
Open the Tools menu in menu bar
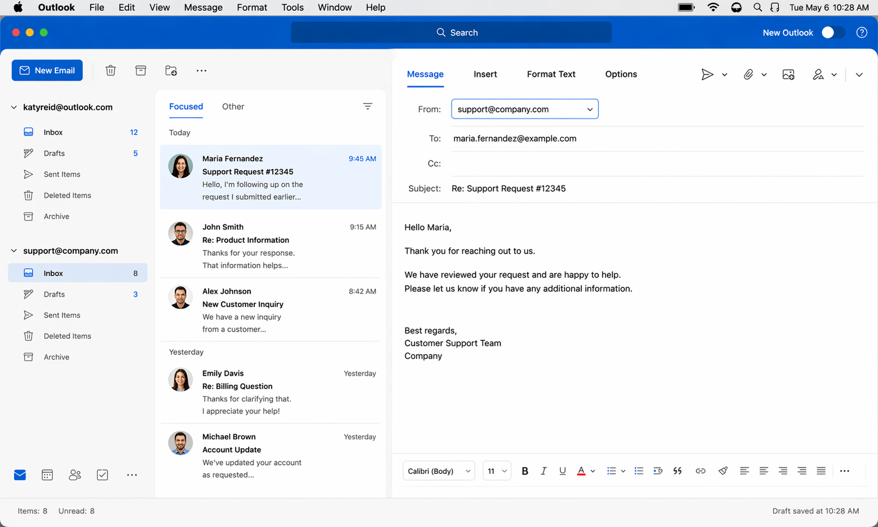click(292, 8)
